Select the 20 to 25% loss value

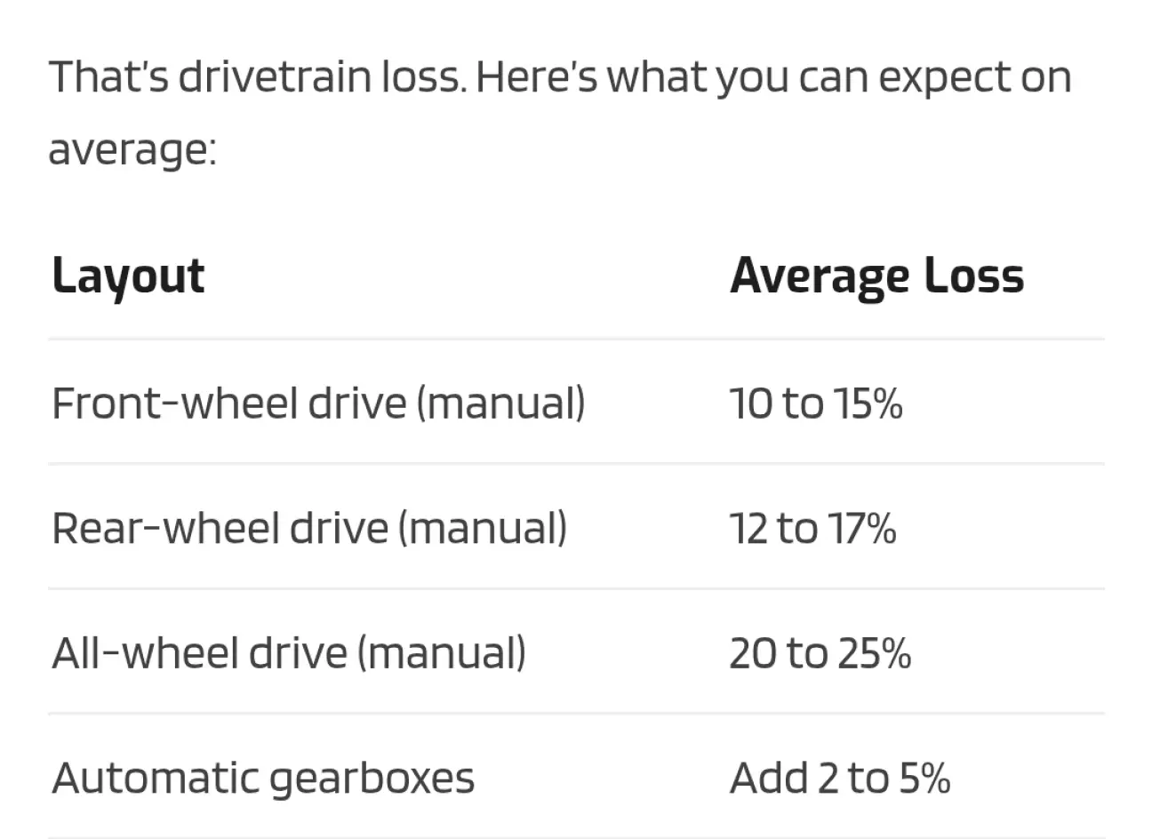820,653
